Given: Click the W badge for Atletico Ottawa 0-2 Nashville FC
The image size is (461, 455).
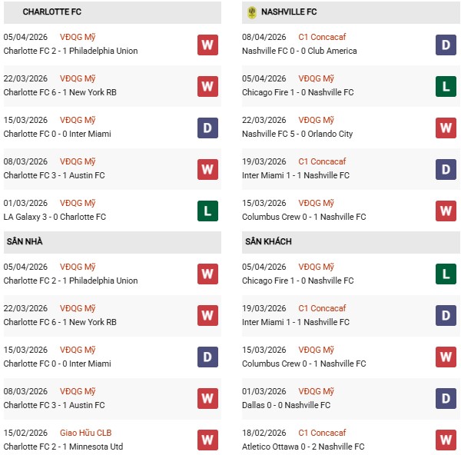Looking at the screenshot, I should 446,440.
